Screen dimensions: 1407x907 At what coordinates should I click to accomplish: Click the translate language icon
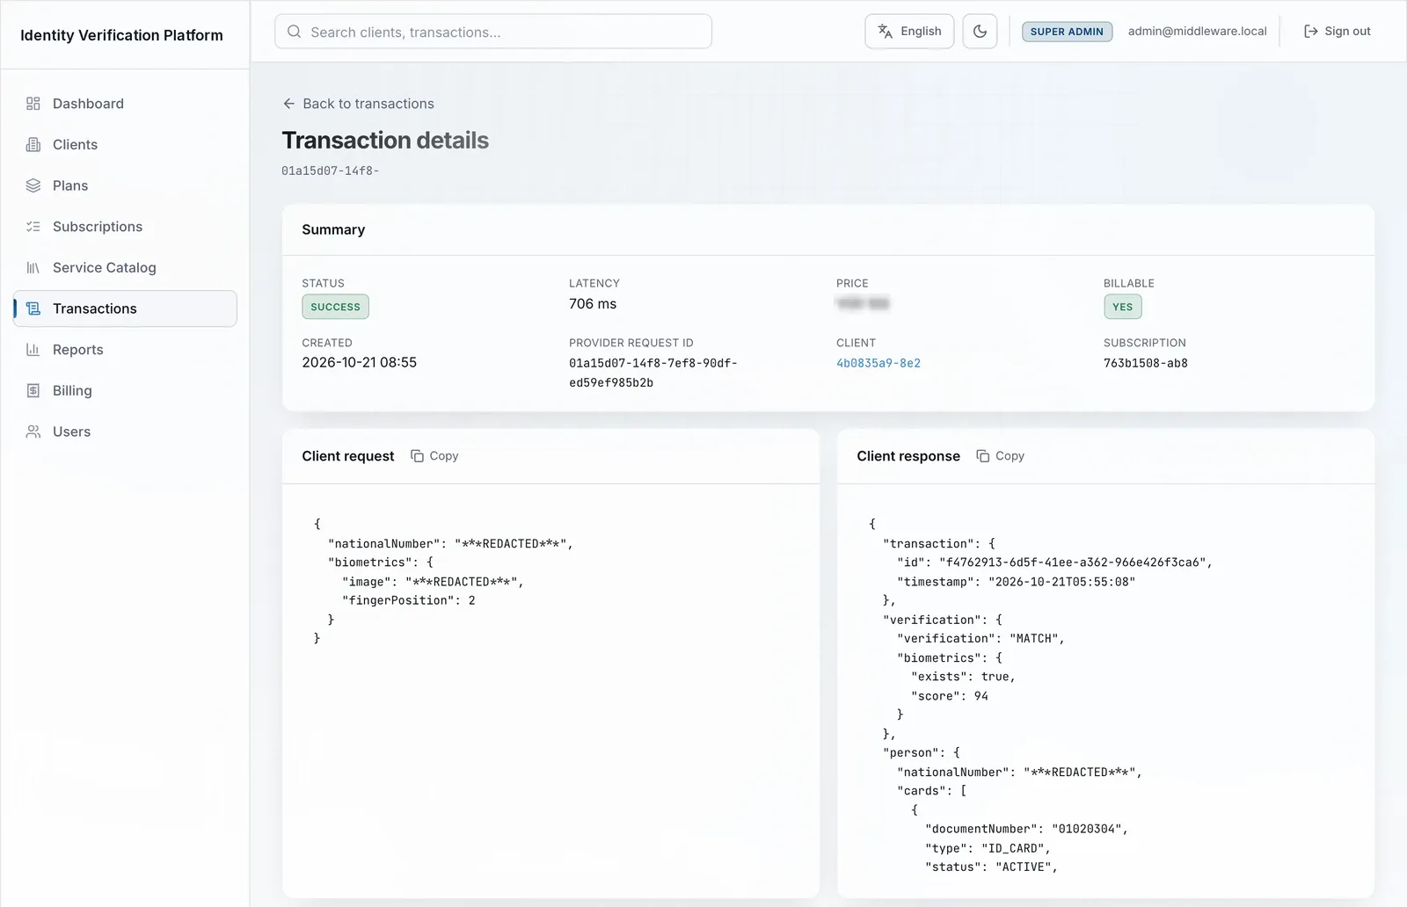pos(886,31)
